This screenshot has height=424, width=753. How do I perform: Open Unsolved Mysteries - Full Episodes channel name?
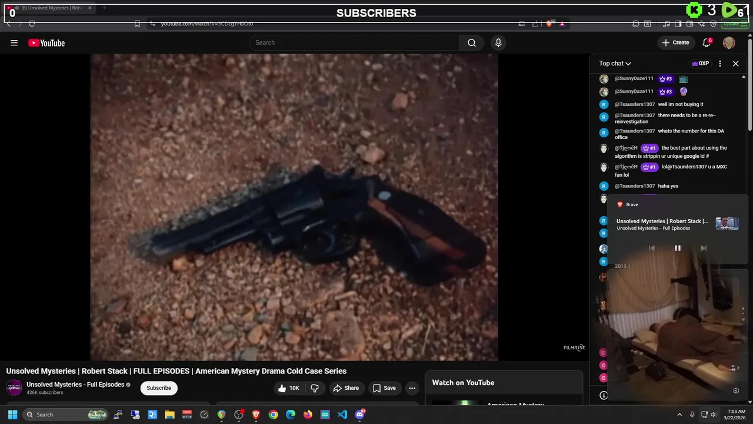click(x=75, y=385)
